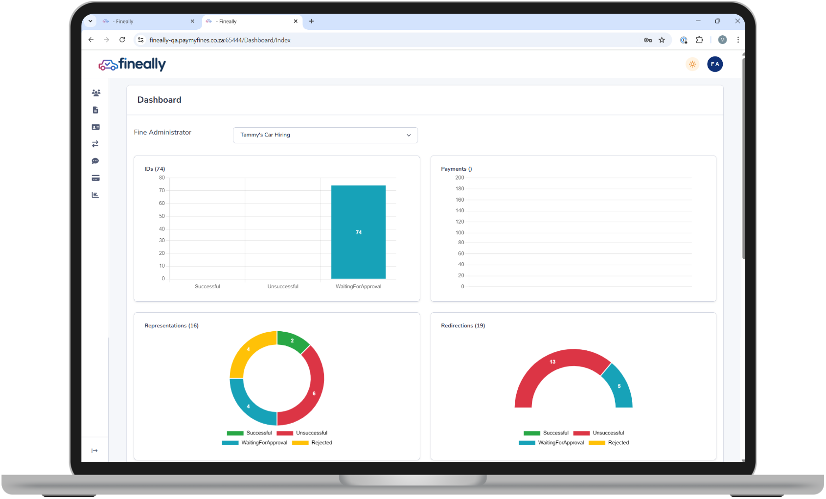Click the yellow Rejected donut segment
This screenshot has width=826, height=499.
click(249, 349)
